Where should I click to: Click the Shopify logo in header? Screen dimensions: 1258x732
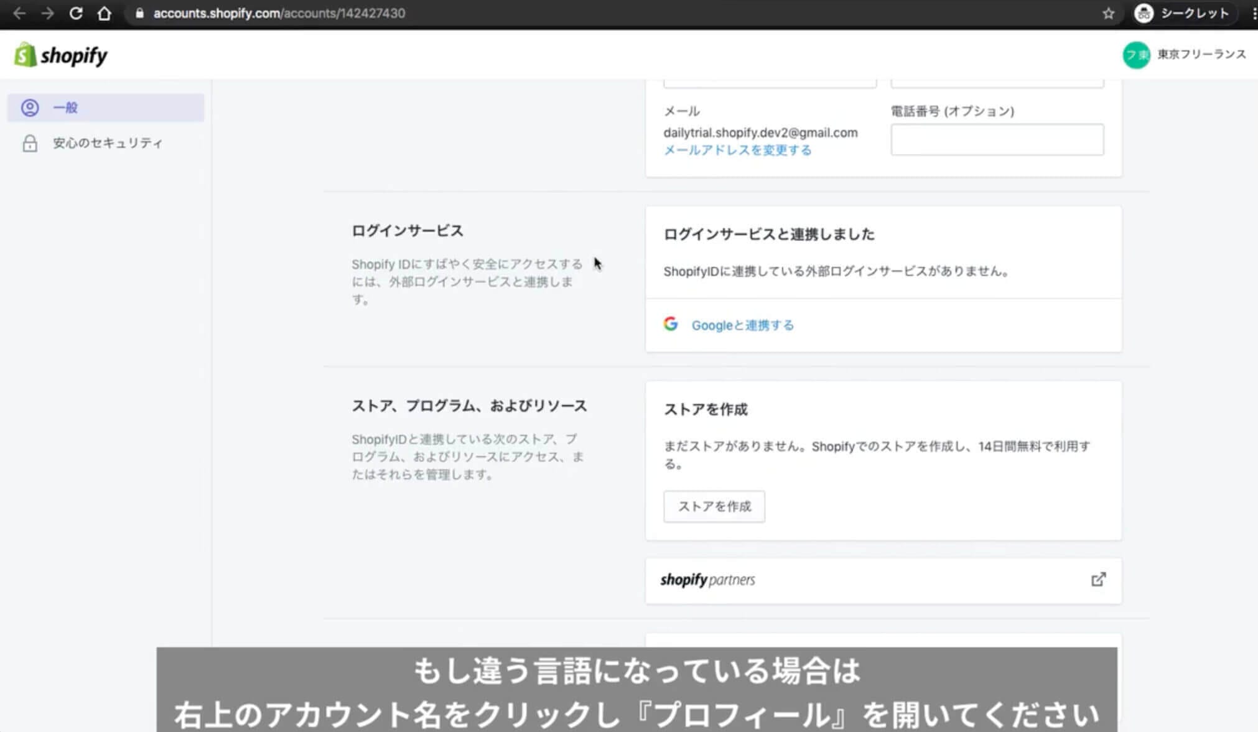[61, 55]
